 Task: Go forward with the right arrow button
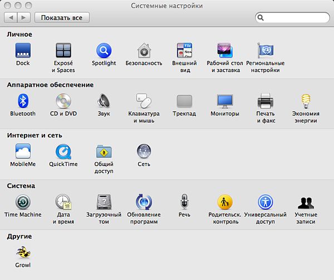(24, 18)
